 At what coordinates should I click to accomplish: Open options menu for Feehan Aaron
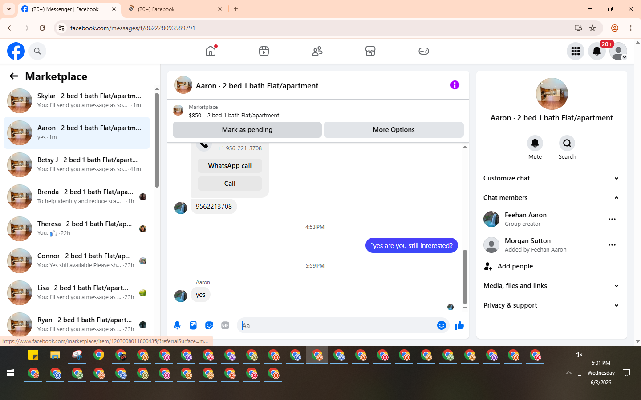point(612,219)
